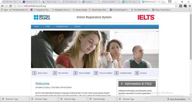
Task: Open the Facebook Global English bookmark
Action: 119,10
